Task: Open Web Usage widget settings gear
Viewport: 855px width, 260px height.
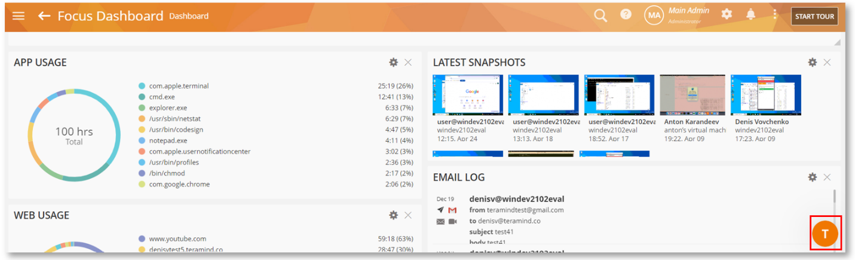Action: click(393, 215)
